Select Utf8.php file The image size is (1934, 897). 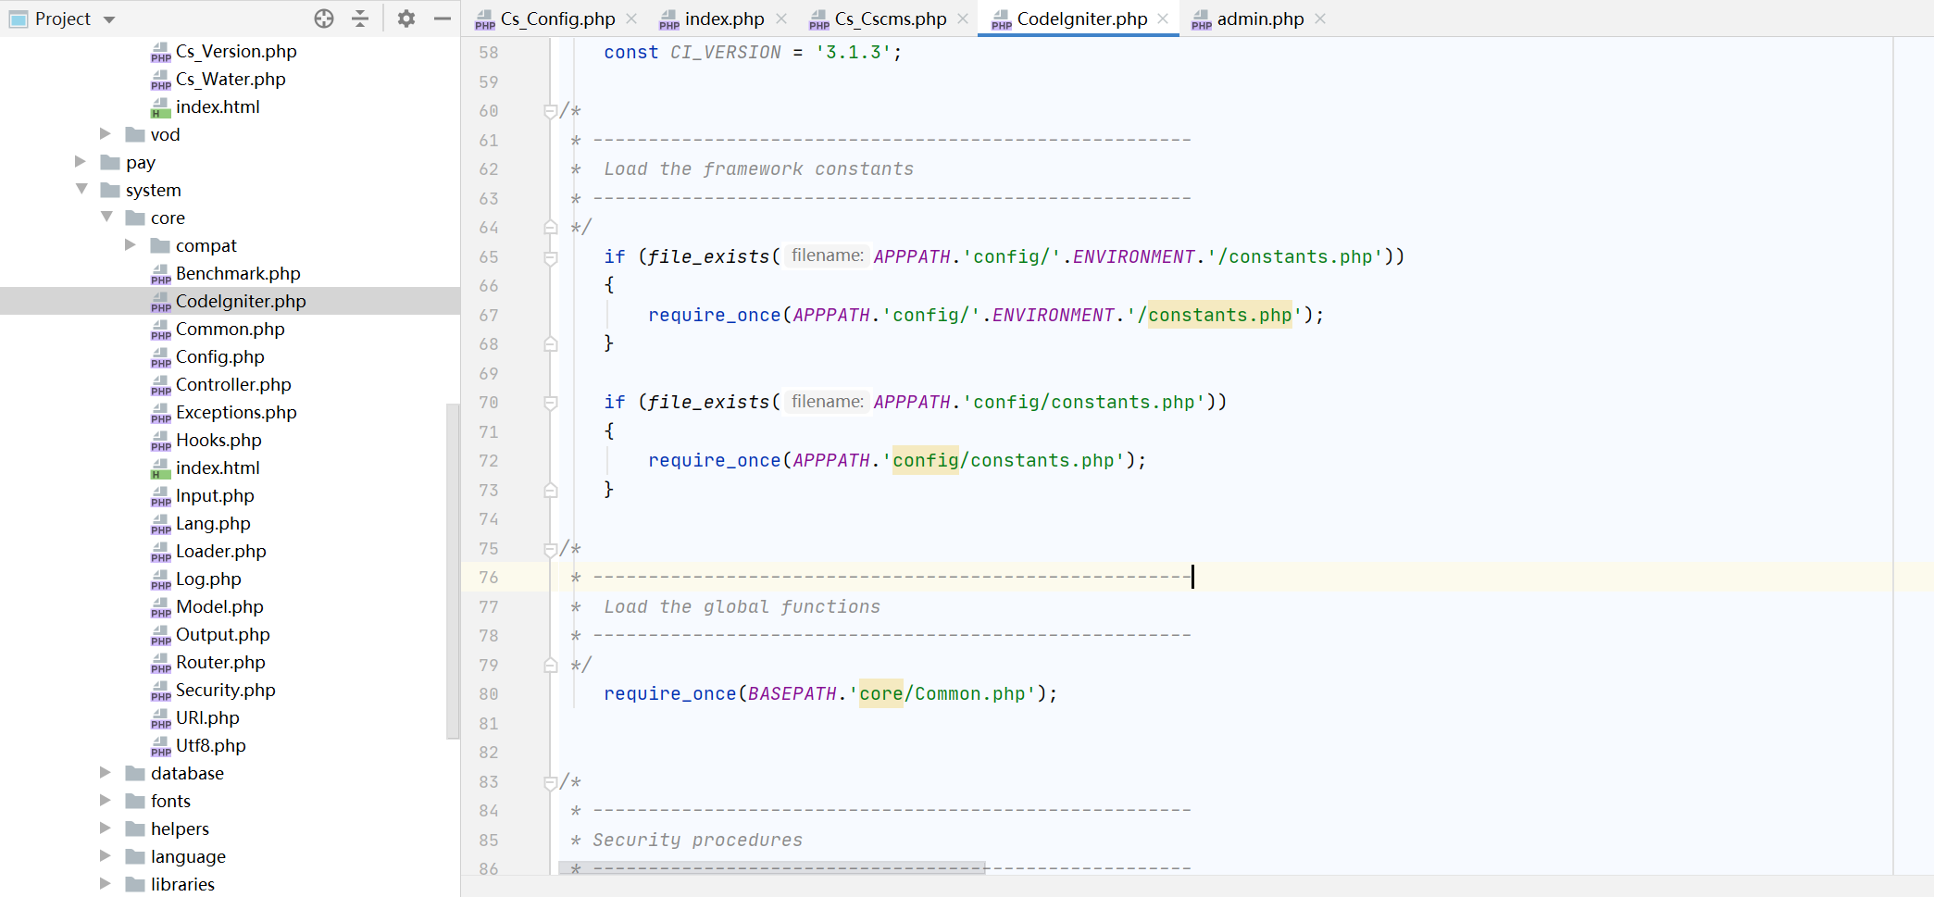tap(211, 745)
